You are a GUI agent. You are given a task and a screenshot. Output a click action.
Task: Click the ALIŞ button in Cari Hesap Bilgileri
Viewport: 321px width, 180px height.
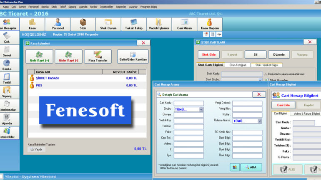tap(288, 169)
